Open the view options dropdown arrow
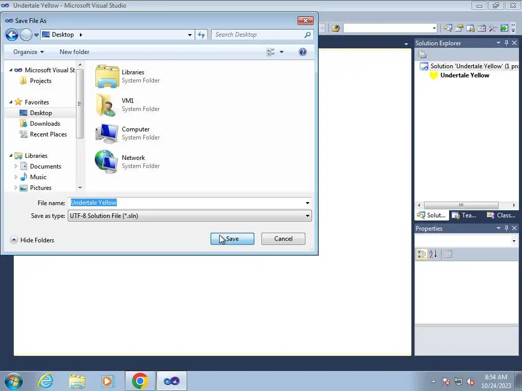Image resolution: width=522 pixels, height=391 pixels. (x=281, y=52)
